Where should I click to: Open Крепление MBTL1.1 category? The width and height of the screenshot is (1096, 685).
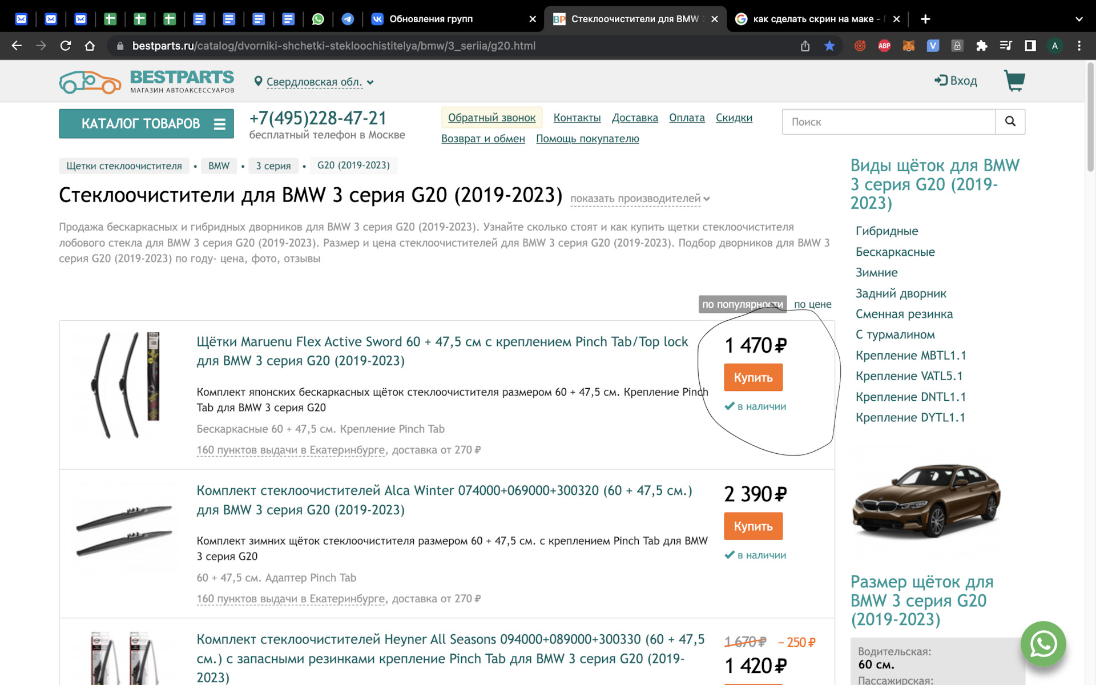910,355
